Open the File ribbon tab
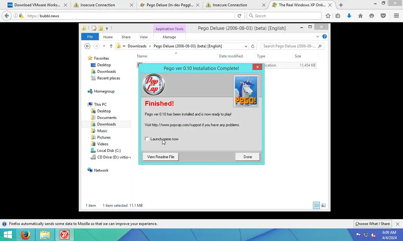The image size is (403, 241). point(90,37)
